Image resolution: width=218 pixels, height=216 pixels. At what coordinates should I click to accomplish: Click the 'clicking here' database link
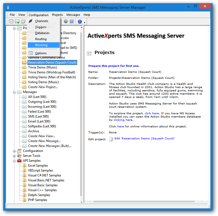(123, 120)
